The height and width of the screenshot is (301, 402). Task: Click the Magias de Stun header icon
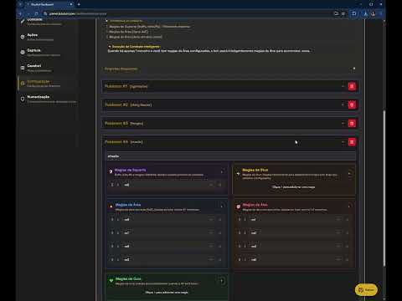pyautogui.click(x=238, y=173)
